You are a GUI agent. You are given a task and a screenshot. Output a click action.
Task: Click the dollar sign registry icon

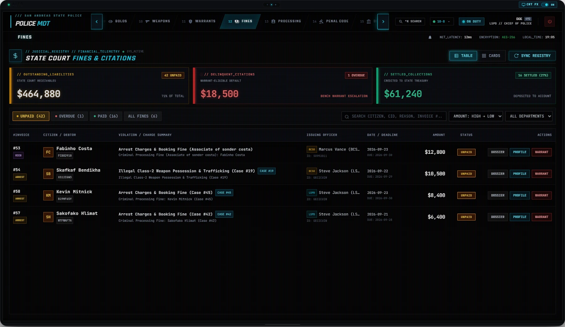(15, 56)
